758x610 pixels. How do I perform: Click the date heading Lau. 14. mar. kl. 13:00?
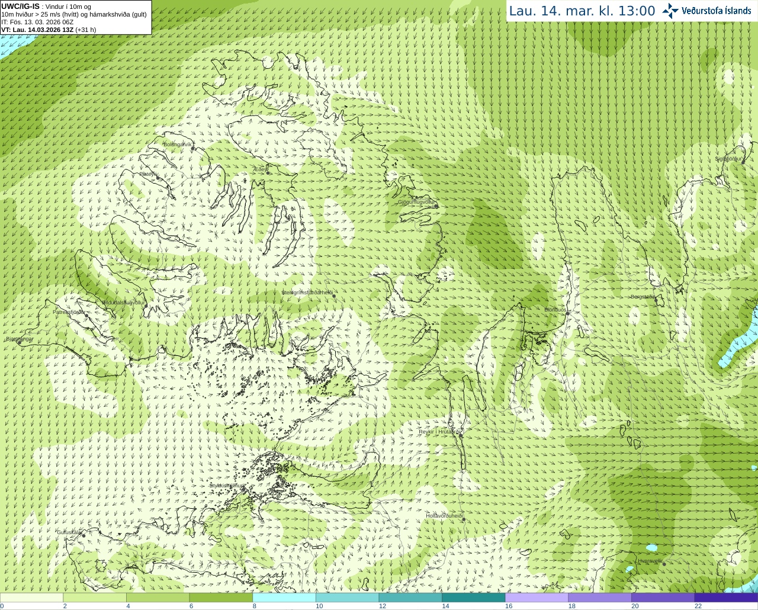pos(582,11)
